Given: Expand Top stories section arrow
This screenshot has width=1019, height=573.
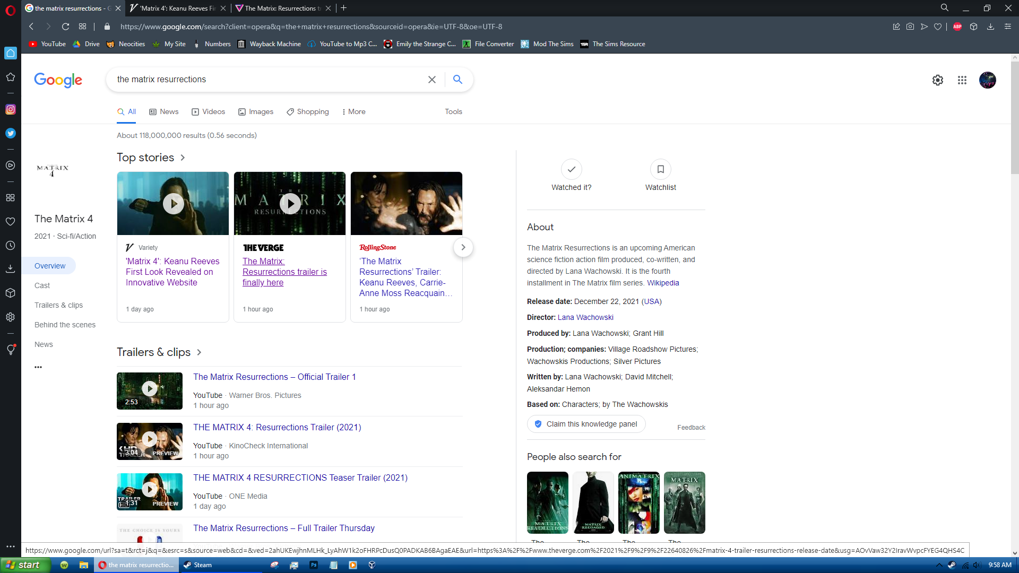Looking at the screenshot, I should click(x=183, y=158).
